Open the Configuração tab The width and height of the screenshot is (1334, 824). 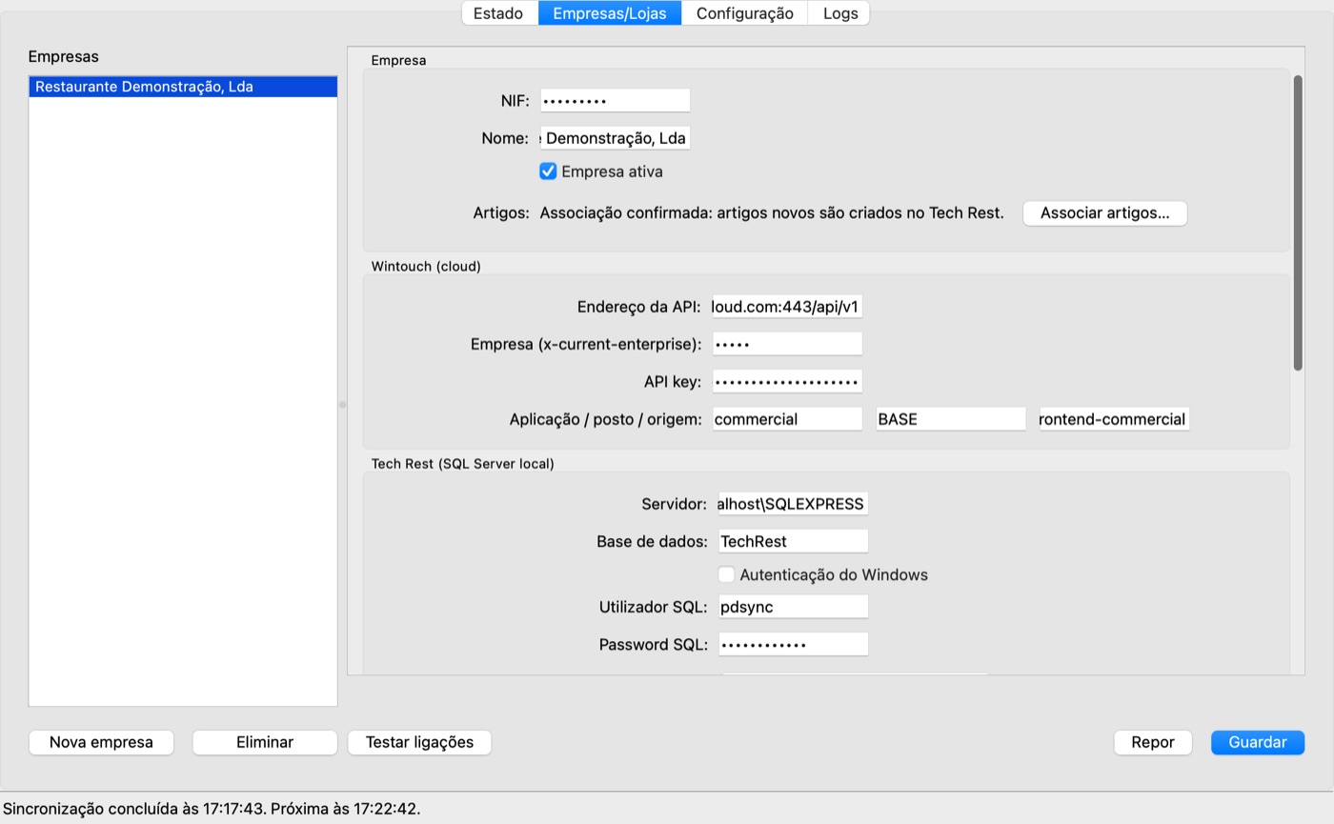[744, 13]
